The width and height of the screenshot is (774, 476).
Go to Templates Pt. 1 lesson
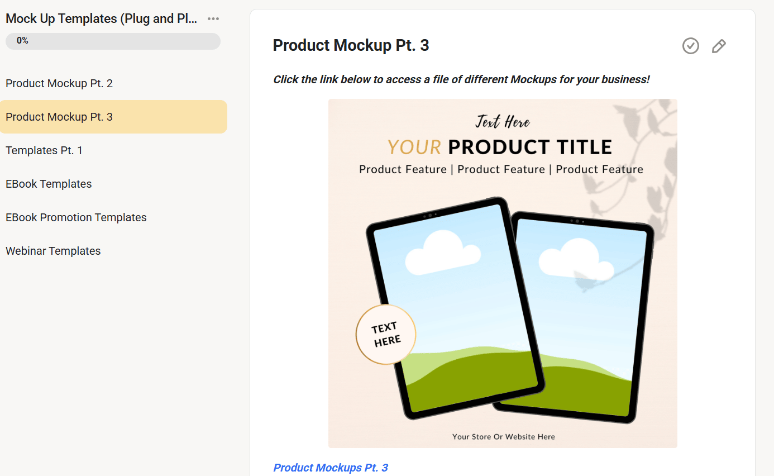pyautogui.click(x=44, y=150)
